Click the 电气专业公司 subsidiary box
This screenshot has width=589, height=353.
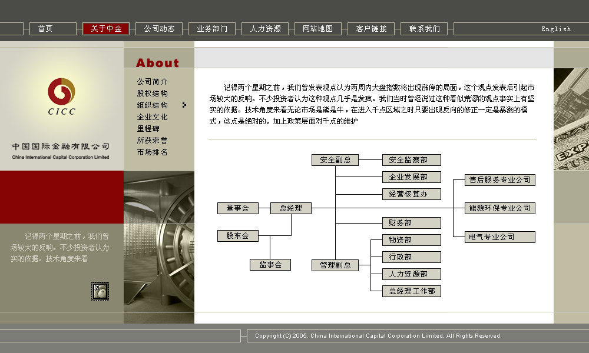click(500, 237)
